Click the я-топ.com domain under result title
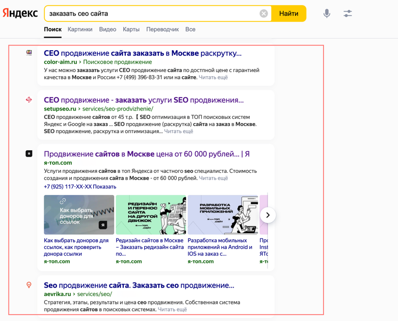Viewport: 398px width, 321px height. coord(58,163)
